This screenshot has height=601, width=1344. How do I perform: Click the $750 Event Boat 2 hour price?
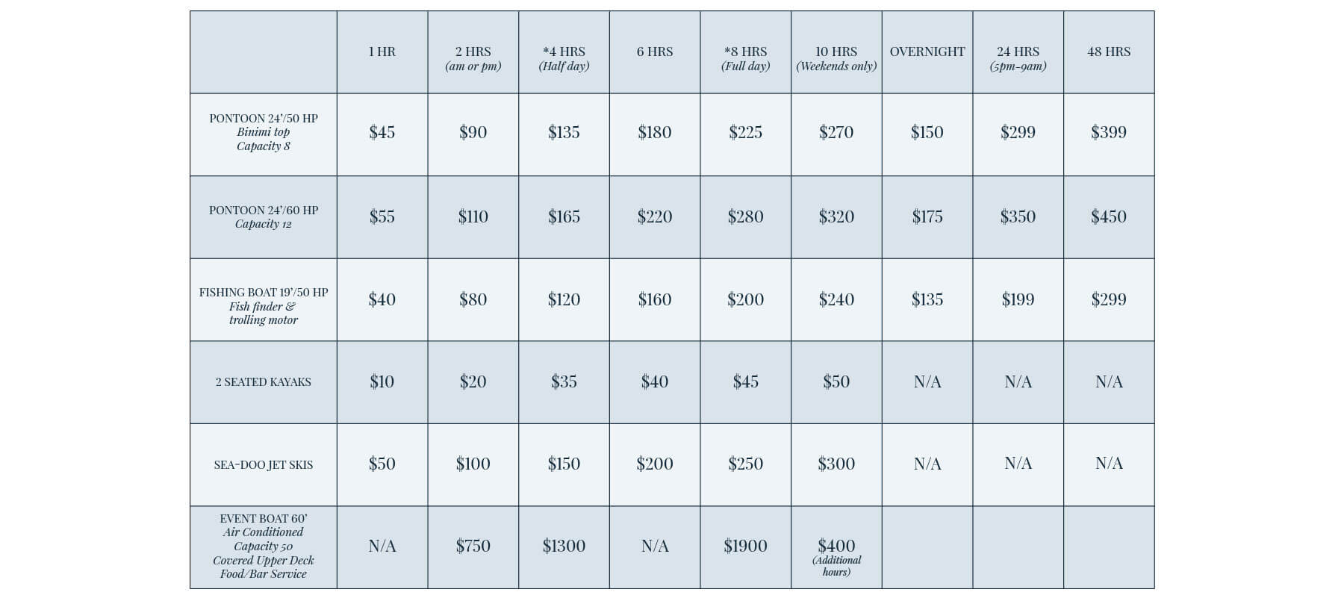coord(473,546)
